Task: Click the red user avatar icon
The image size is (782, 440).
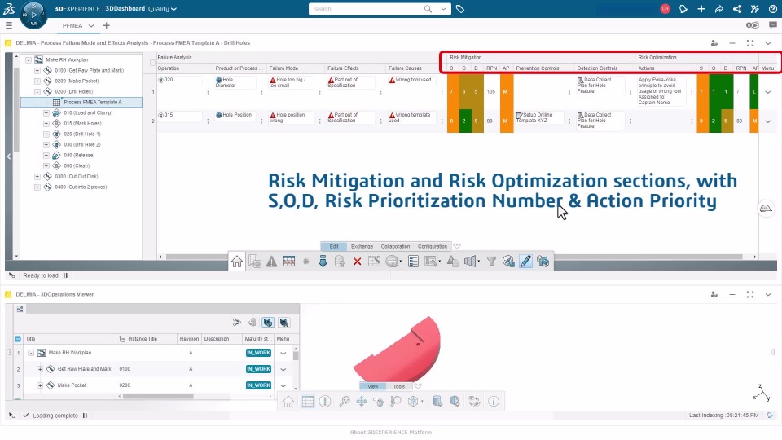Action: click(x=665, y=9)
